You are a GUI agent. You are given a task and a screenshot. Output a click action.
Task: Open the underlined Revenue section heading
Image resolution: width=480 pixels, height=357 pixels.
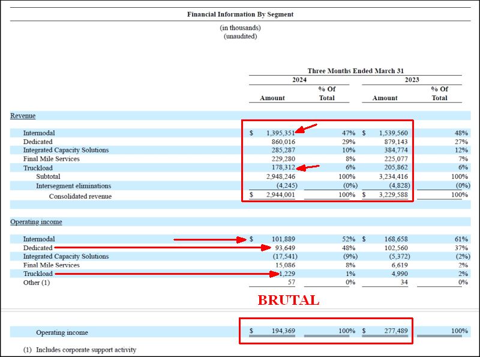click(23, 115)
